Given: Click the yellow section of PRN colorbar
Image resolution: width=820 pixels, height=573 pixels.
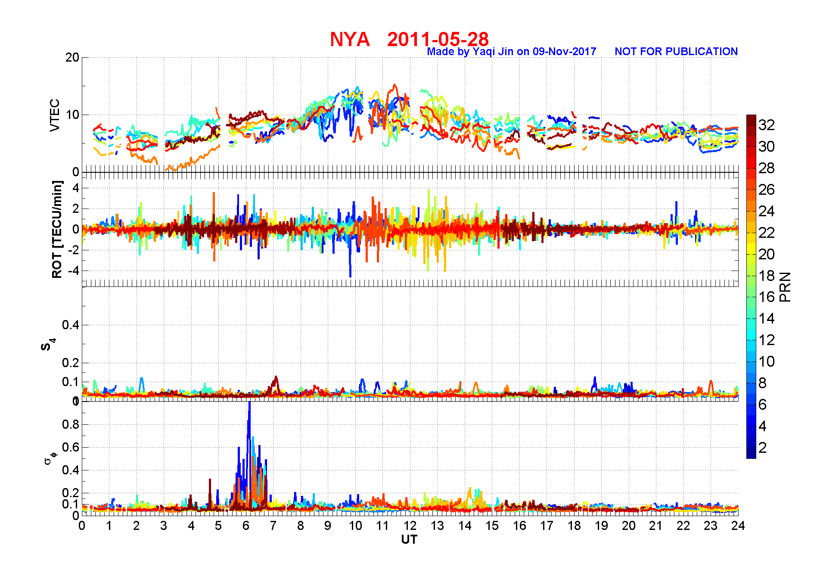Looking at the screenshot, I should (x=751, y=249).
